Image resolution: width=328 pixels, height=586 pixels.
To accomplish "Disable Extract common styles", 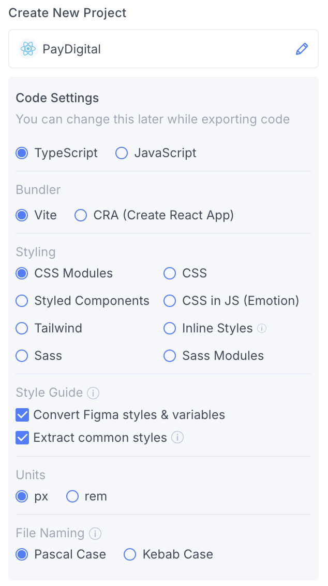I will tap(22, 438).
